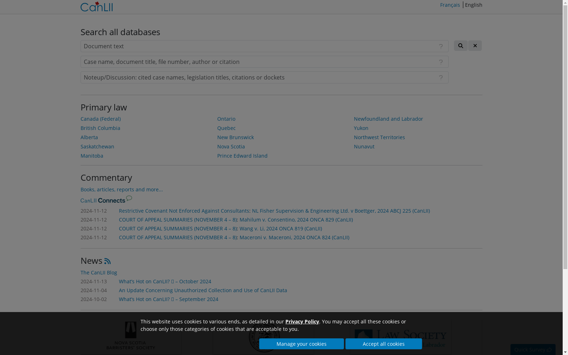Open Ontario primary law
Screen dimensions: 568x355
[226, 119]
